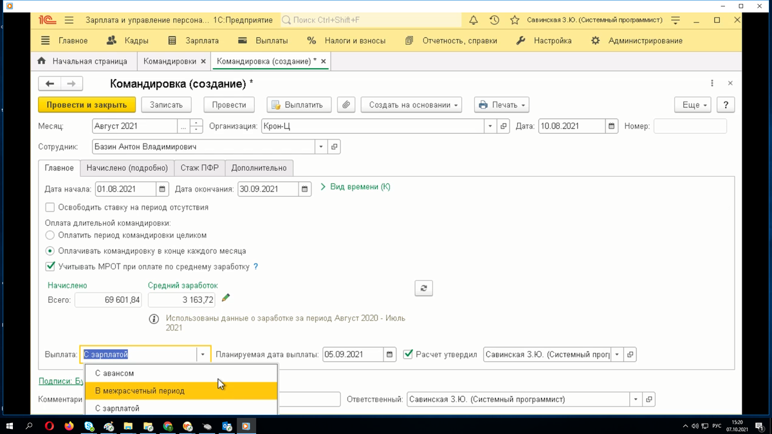The width and height of the screenshot is (772, 434).
Task: Open the sections menu hamburger icon
Action: tap(69, 20)
